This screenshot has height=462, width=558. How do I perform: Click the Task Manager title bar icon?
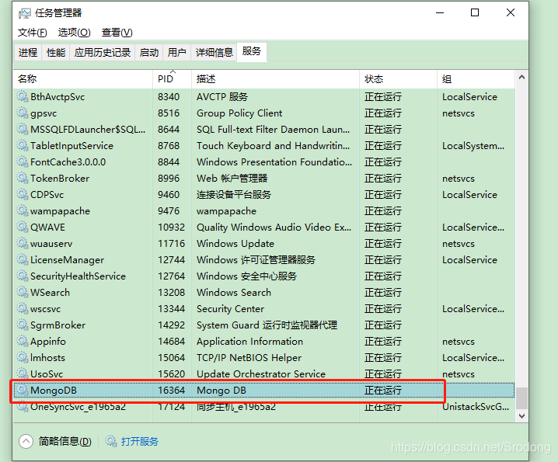tap(25, 13)
